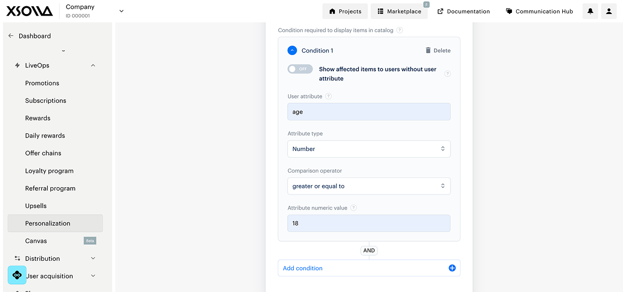623x292 pixels.
Task: Click the User attribute field containing age
Action: [369, 112]
